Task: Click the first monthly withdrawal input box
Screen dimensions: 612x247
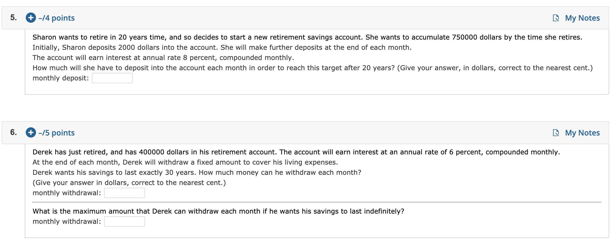Action: point(124,193)
